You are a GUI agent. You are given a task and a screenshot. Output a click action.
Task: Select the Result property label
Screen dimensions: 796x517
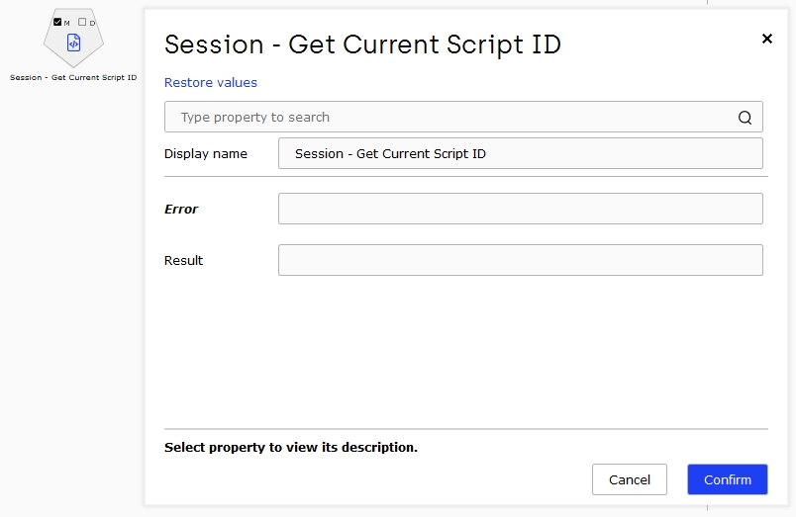[183, 261]
